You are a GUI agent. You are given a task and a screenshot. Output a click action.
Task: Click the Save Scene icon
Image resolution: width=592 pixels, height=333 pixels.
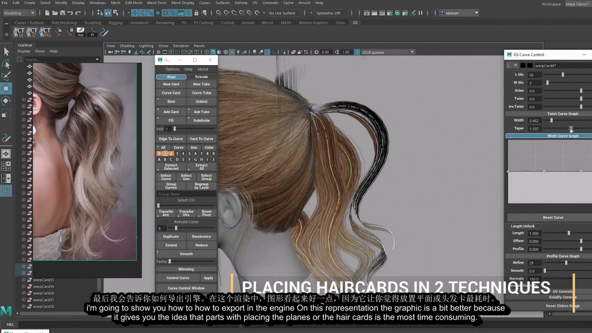tap(62, 13)
